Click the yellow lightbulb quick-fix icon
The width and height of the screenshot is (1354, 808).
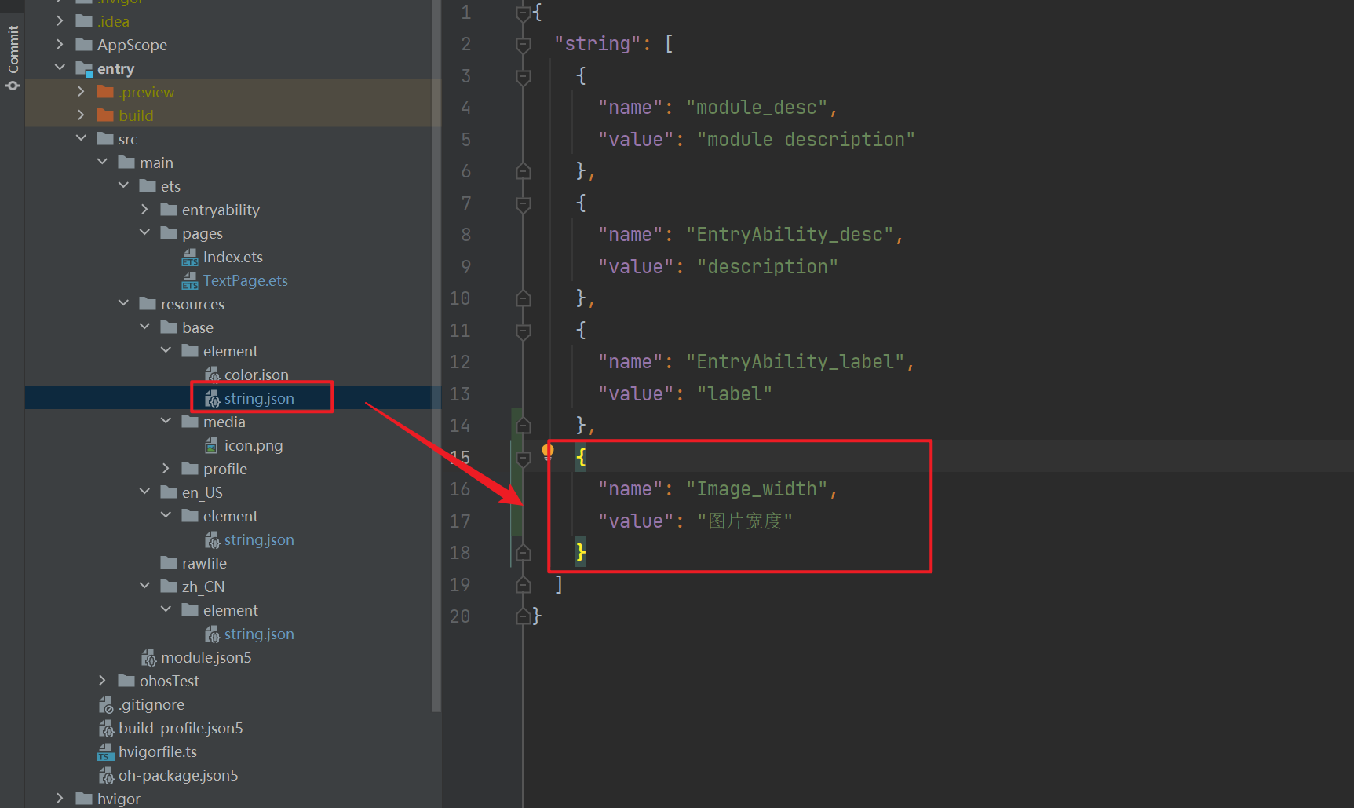click(x=548, y=451)
